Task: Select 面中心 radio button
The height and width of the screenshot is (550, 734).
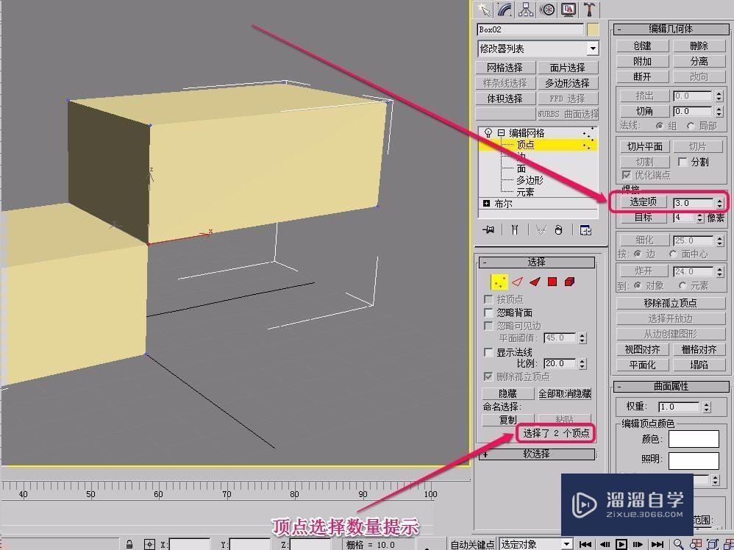Action: [x=673, y=254]
